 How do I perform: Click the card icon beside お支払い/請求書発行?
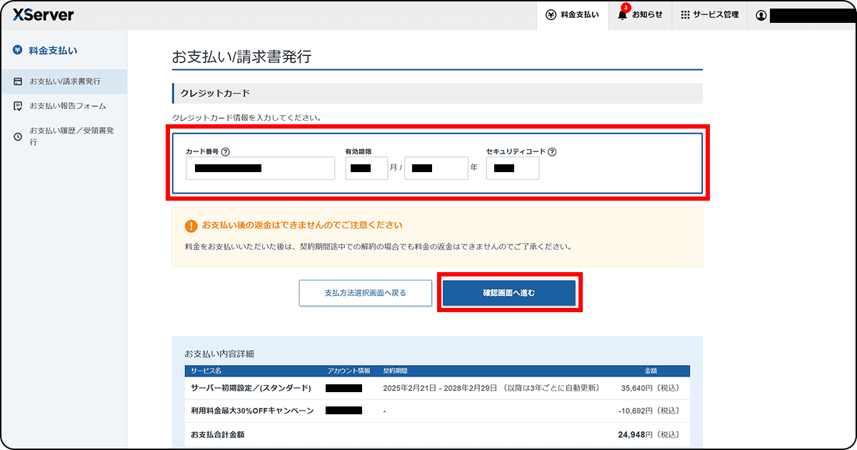[x=18, y=82]
